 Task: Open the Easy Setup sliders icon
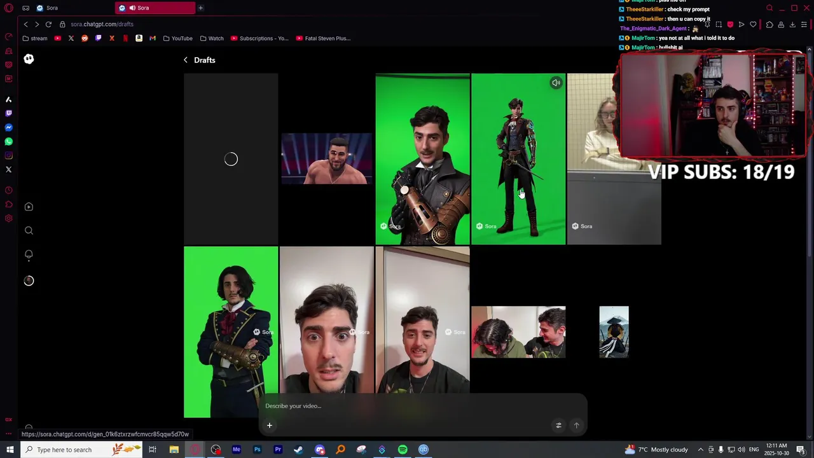click(804, 25)
